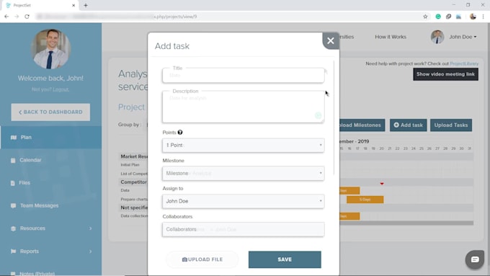Click the Initial Plan task row
This screenshot has width=490, height=276.
[130, 165]
